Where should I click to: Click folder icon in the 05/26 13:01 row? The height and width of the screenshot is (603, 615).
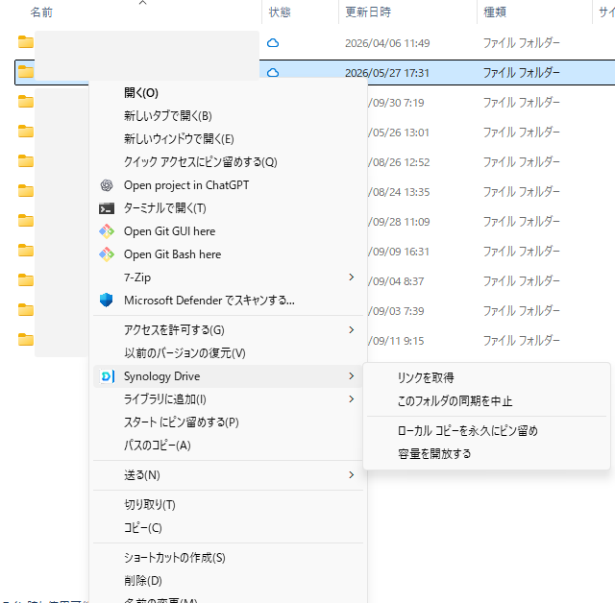coord(26,132)
